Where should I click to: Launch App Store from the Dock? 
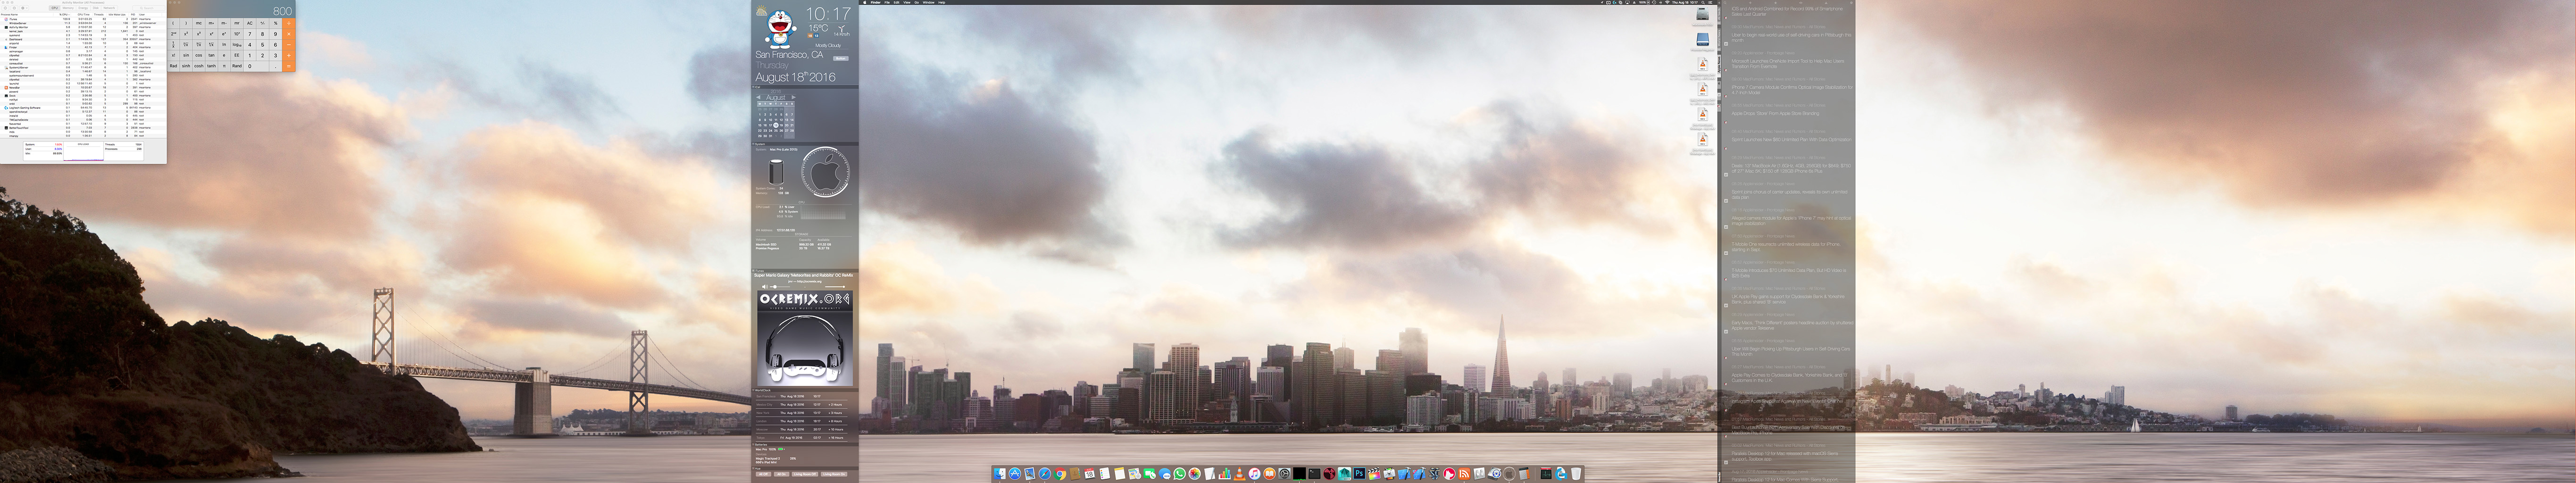1015,474
